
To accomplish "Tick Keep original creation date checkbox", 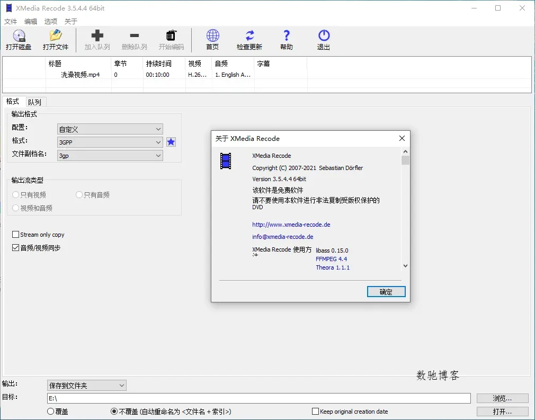I will [316, 412].
